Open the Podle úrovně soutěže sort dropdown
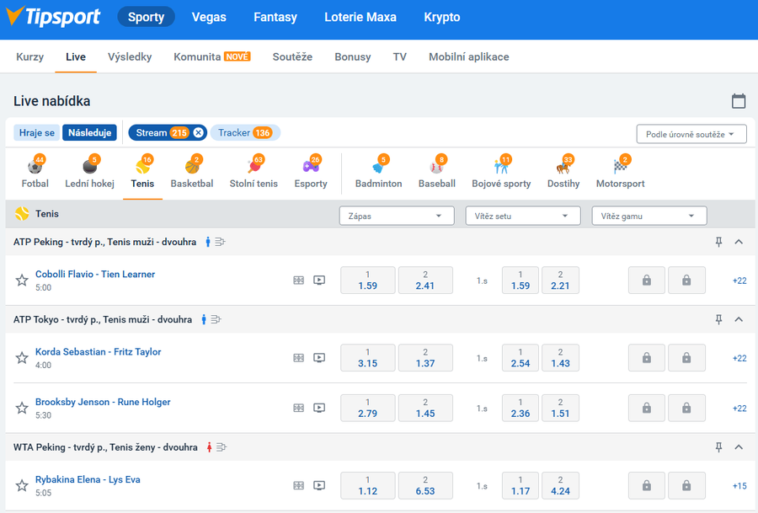The image size is (758, 513). (x=691, y=135)
